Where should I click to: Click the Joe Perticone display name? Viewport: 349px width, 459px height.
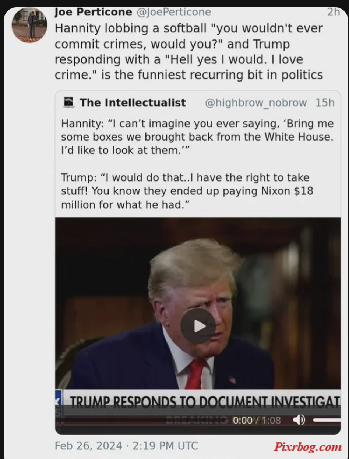[x=94, y=12]
